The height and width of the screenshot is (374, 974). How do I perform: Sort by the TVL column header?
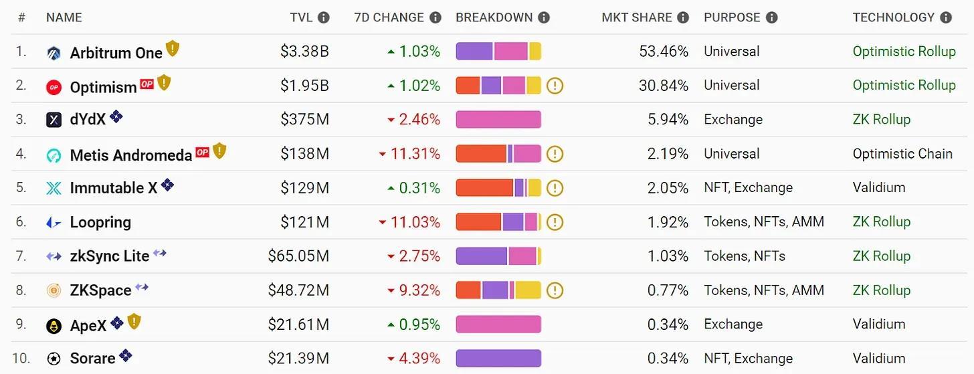[x=301, y=17]
